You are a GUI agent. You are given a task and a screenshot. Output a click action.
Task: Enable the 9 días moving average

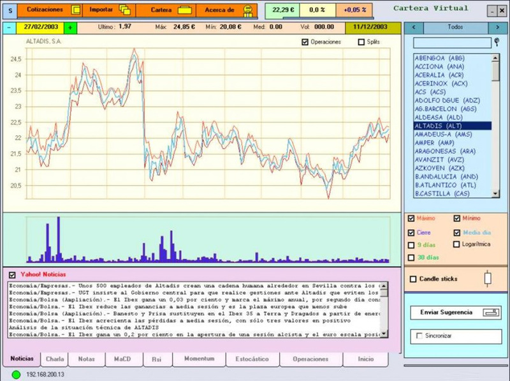411,245
